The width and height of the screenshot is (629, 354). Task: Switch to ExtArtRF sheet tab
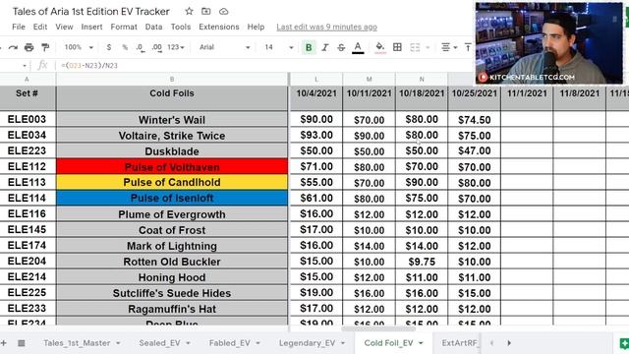coord(459,343)
